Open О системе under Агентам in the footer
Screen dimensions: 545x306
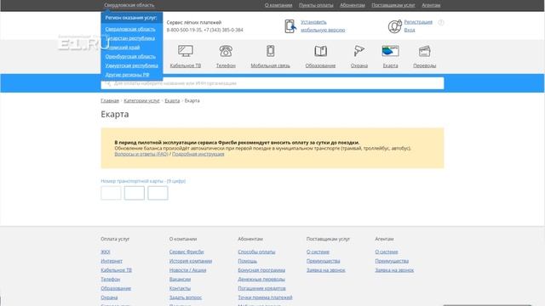(387, 252)
